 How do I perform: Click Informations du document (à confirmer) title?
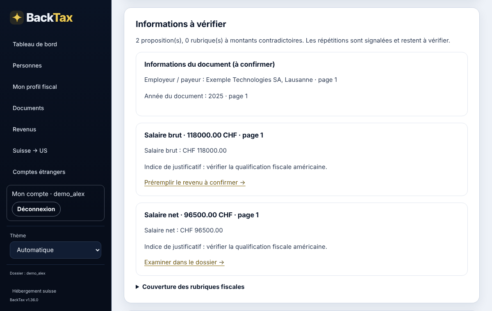click(x=210, y=65)
